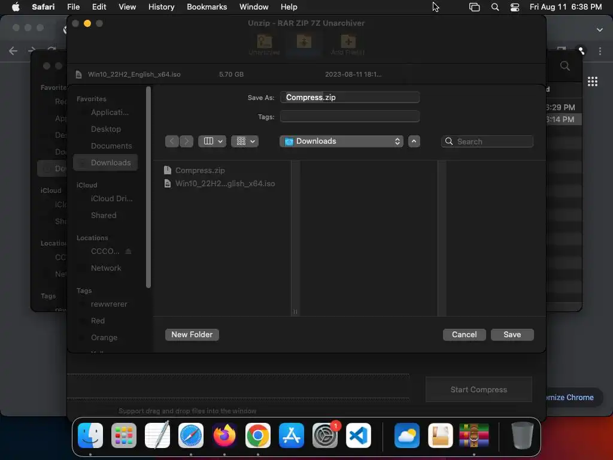
Task: Select the Orange tag
Action: pyautogui.click(x=105, y=338)
